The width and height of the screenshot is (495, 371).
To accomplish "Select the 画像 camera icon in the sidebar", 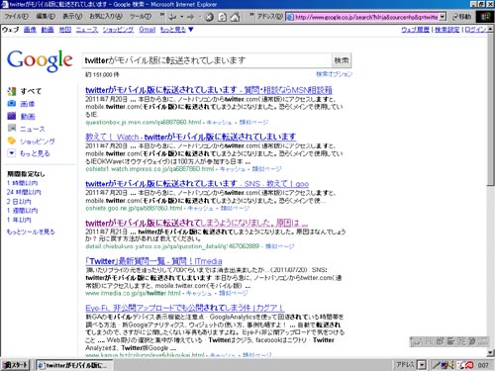I will (x=12, y=104).
